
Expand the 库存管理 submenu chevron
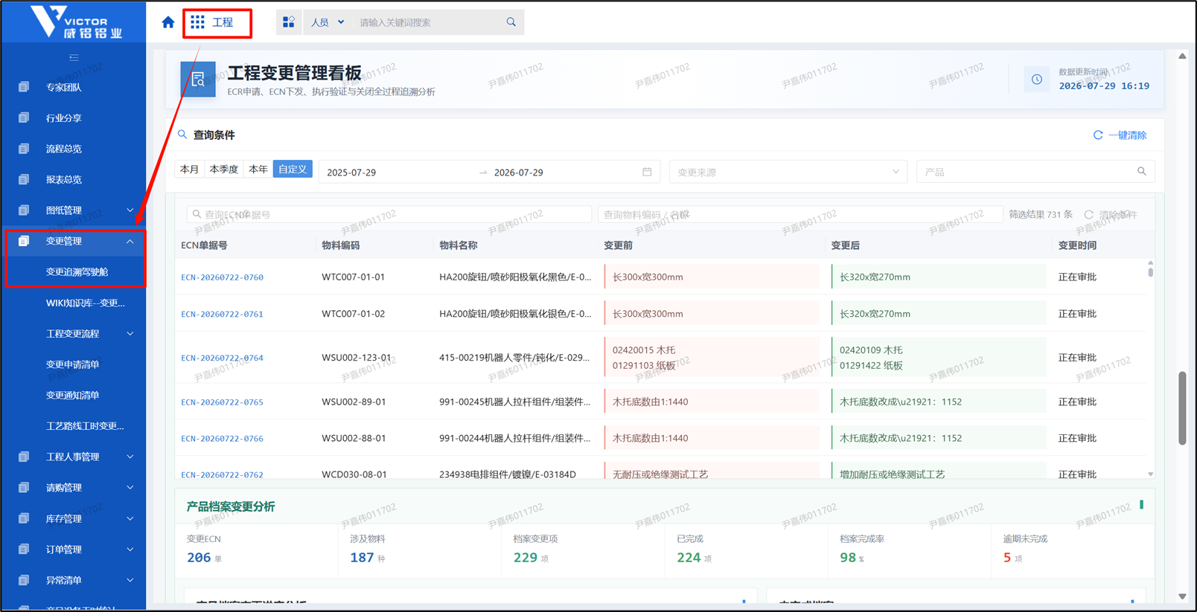[130, 518]
